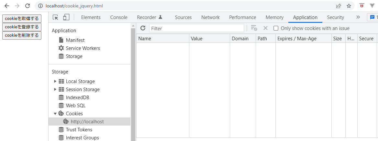378x141 pixels.
Task: Open the Console tab
Action: (x=119, y=17)
